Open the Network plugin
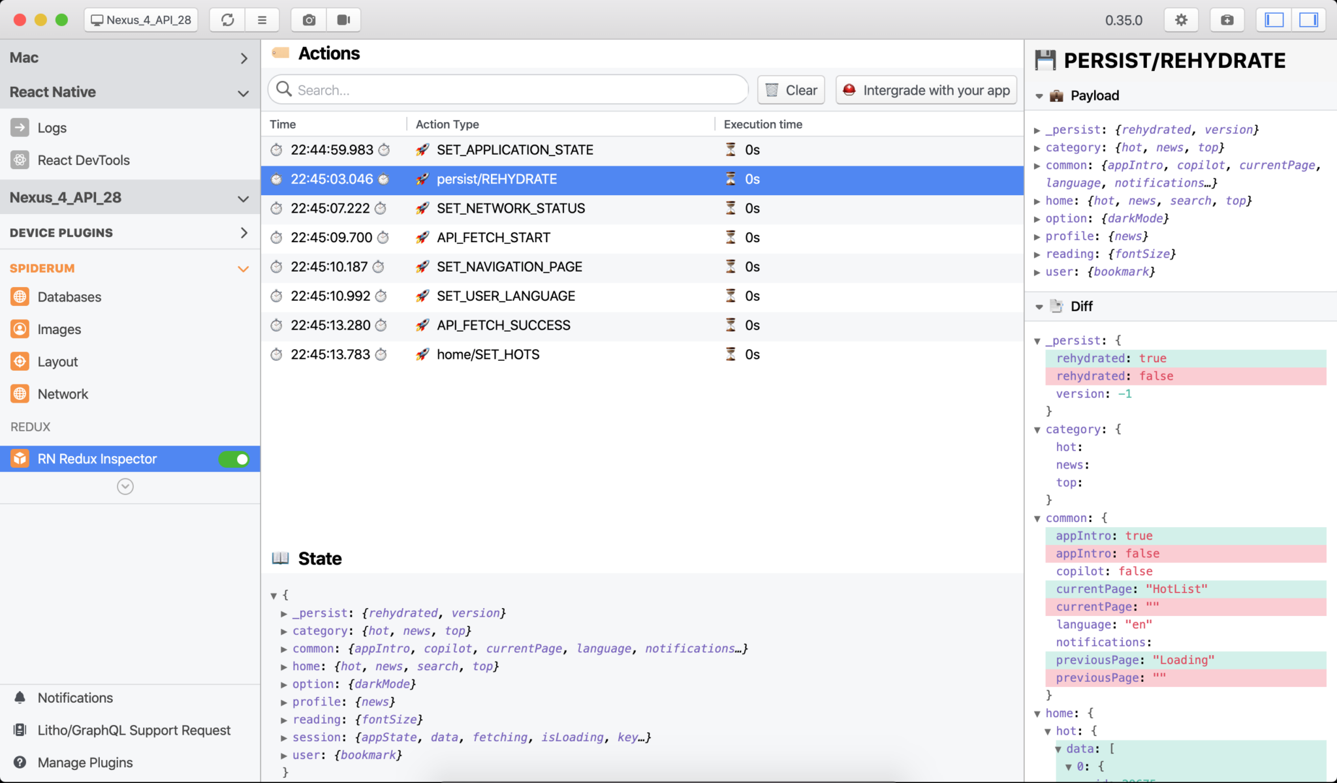Screen dimensions: 1337x783 63,393
